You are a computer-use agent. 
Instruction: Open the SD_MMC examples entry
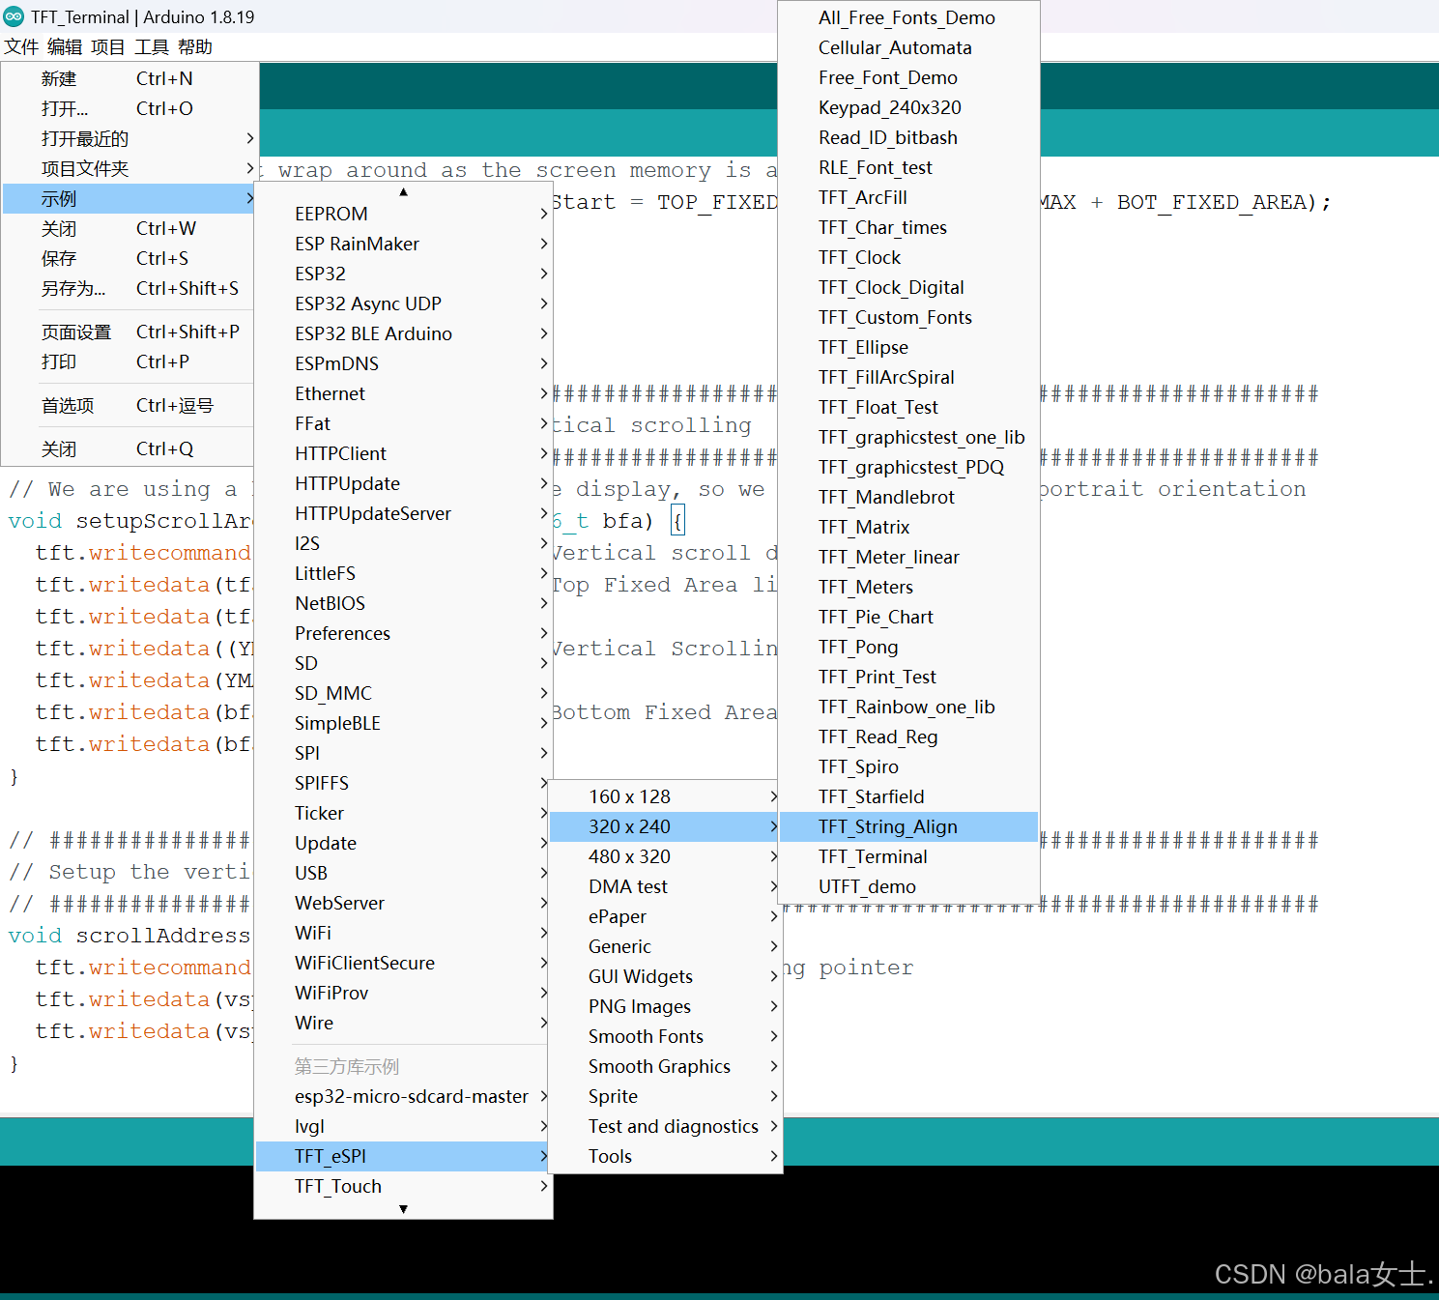pos(403,693)
